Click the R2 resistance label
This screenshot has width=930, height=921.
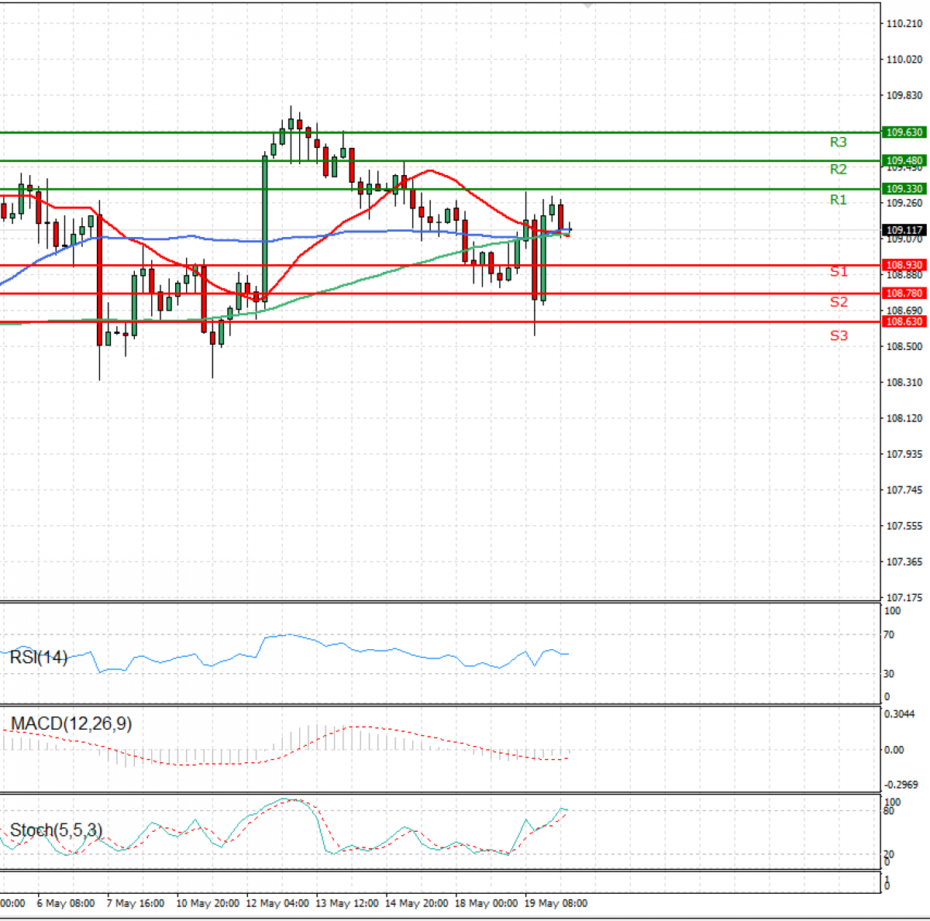[838, 170]
